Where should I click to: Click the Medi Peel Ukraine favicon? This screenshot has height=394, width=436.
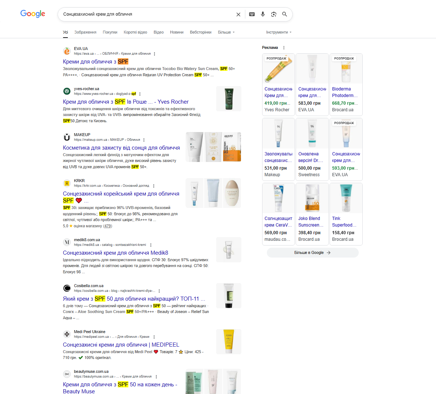[67, 334]
